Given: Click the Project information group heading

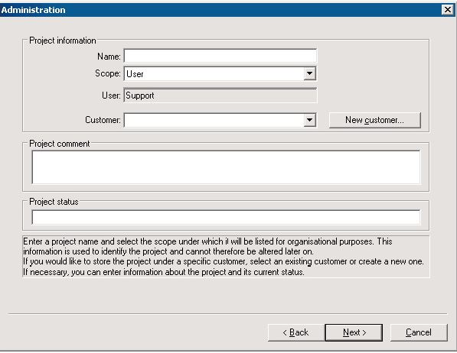Looking at the screenshot, I should pyautogui.click(x=63, y=40).
